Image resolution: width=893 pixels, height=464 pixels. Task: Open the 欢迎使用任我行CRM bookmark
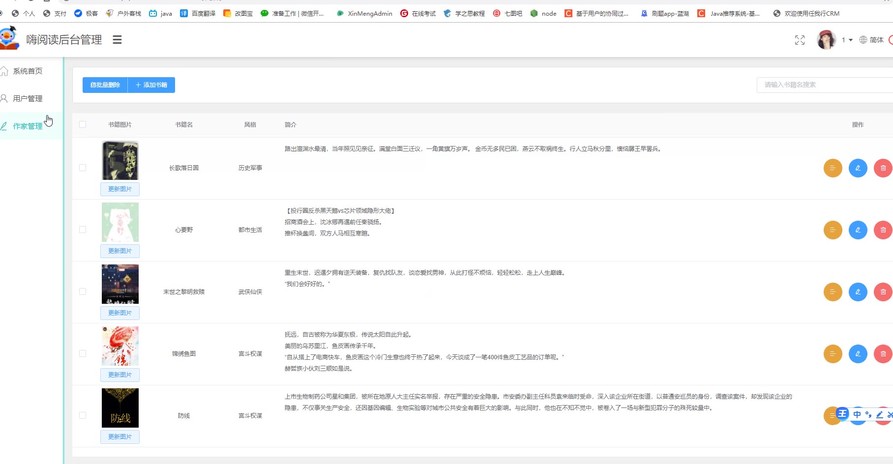[x=806, y=13]
